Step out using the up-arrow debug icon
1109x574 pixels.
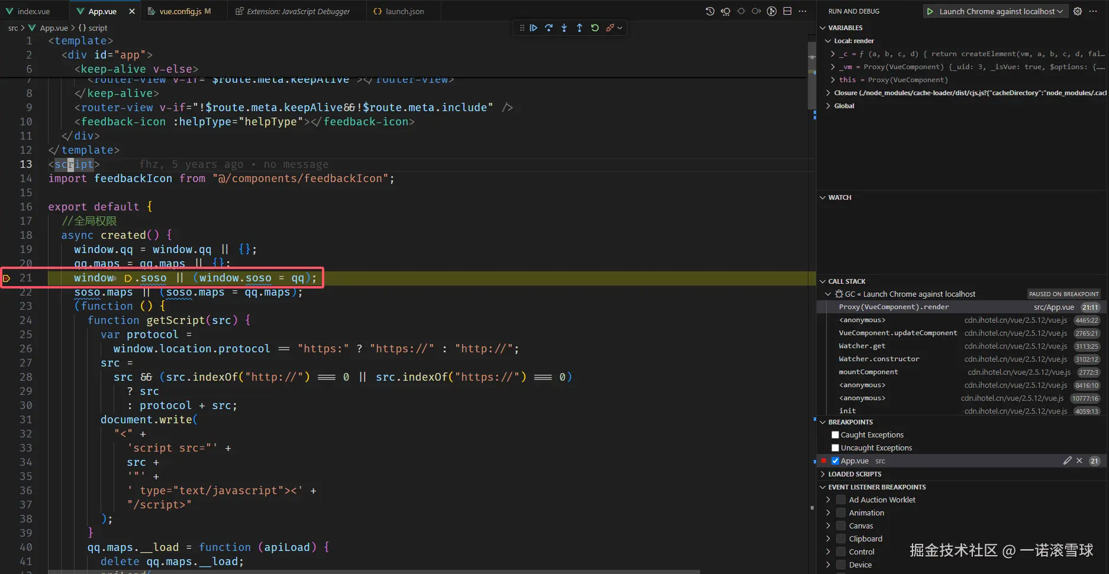click(579, 28)
